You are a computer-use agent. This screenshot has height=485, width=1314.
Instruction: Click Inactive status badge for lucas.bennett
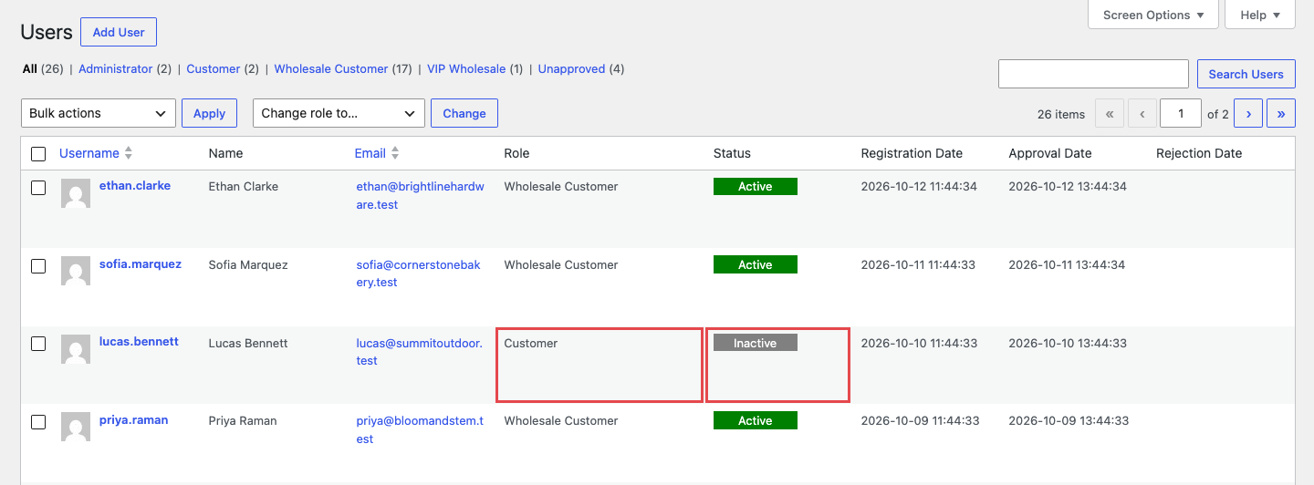tap(756, 343)
